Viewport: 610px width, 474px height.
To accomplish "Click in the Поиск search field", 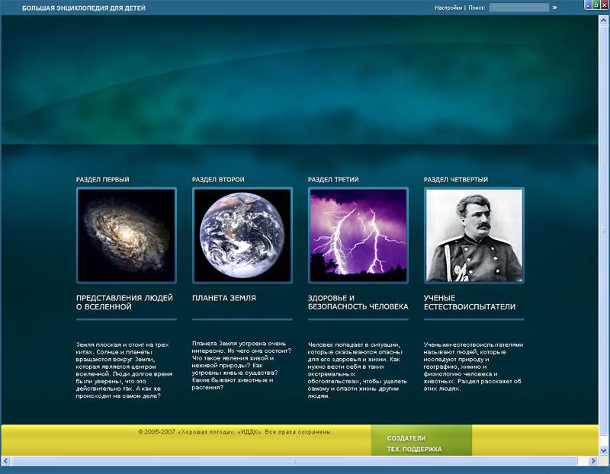I will pyautogui.click(x=518, y=8).
